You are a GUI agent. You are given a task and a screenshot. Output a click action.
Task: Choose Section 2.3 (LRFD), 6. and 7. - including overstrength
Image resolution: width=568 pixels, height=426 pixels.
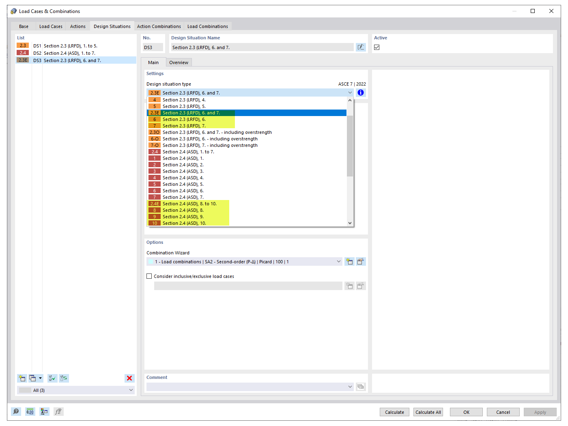pyautogui.click(x=247, y=132)
